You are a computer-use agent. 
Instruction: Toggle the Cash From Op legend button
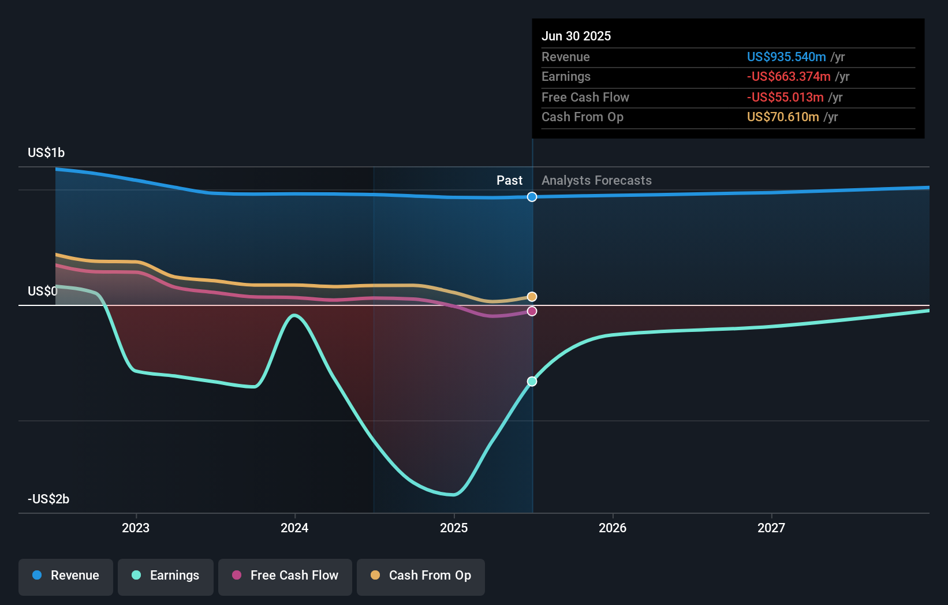tap(421, 577)
